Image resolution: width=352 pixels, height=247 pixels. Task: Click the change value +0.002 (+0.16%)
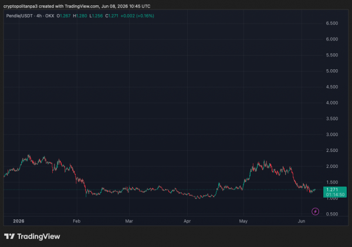pos(137,16)
